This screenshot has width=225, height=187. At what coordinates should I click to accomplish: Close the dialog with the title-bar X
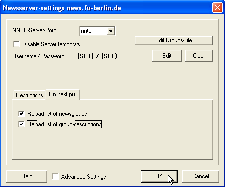point(217,8)
